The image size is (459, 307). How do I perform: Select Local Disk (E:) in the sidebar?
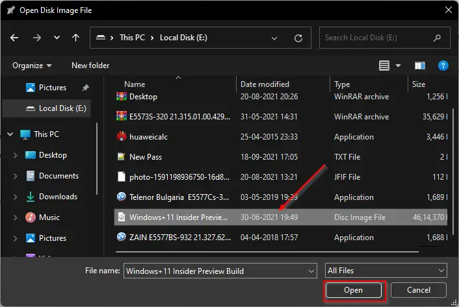tap(47, 108)
